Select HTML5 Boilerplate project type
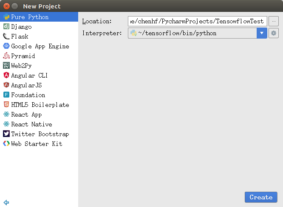This screenshot has width=283, height=207. [39, 104]
